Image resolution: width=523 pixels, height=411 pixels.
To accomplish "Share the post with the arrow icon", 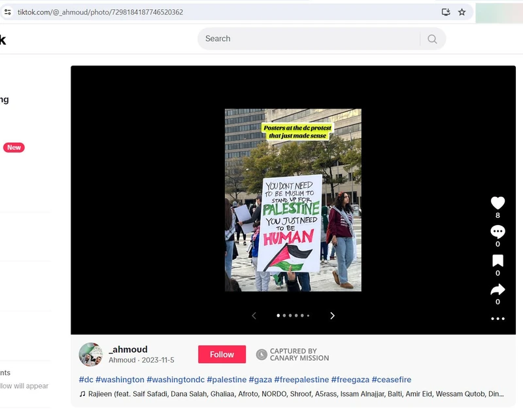I will tap(498, 290).
